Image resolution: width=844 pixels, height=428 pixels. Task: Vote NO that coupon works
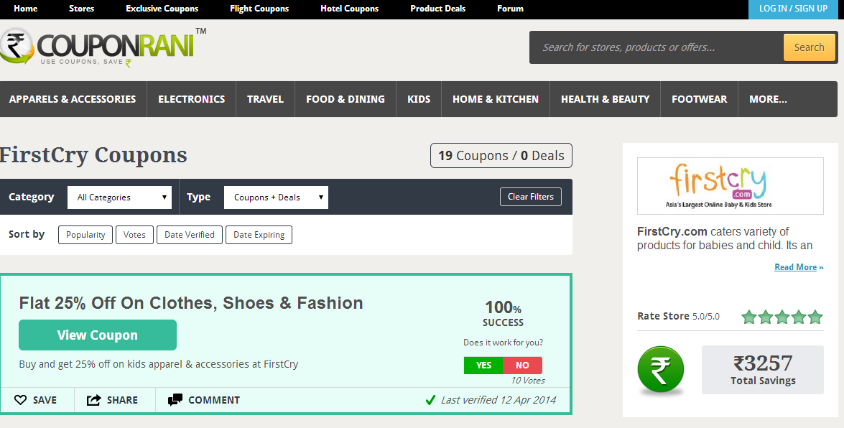pyautogui.click(x=522, y=366)
